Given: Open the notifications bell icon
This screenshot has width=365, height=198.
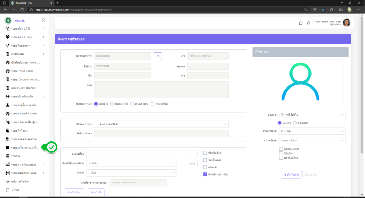Looking at the screenshot, I should click(309, 23).
